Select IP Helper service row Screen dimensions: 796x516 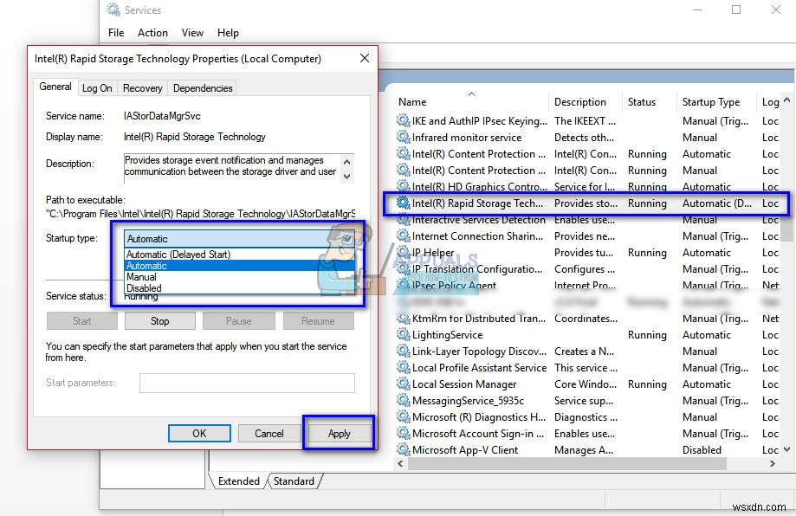point(588,253)
